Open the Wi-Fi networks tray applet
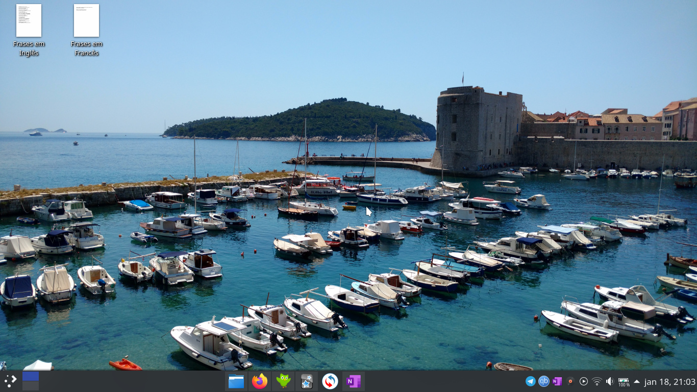This screenshot has height=392, width=697. coord(597,381)
